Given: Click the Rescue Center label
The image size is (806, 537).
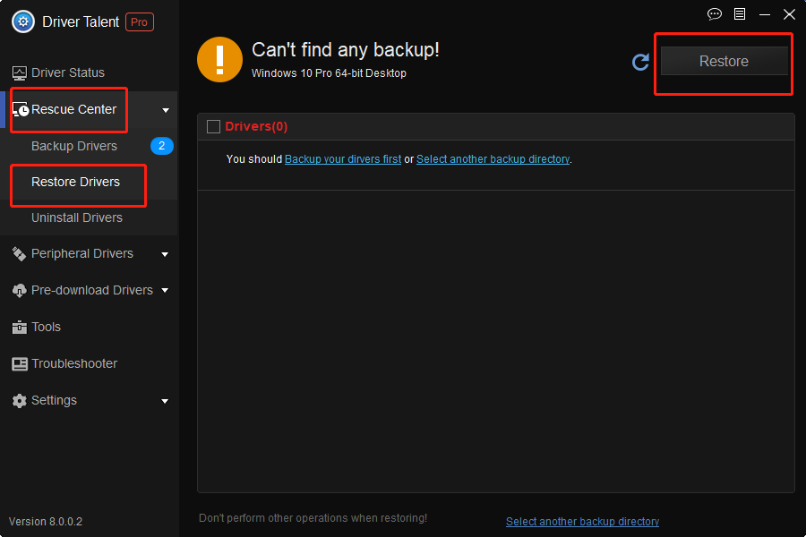Looking at the screenshot, I should (74, 109).
